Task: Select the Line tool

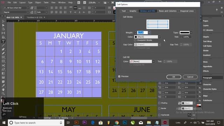Action: coord(3,45)
